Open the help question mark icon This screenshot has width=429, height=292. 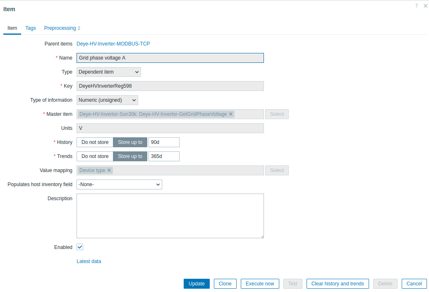click(x=417, y=6)
